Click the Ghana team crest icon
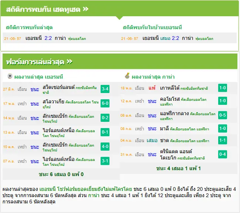Image resolution: width=240 pixels, height=213 pixels. coord(127,76)
